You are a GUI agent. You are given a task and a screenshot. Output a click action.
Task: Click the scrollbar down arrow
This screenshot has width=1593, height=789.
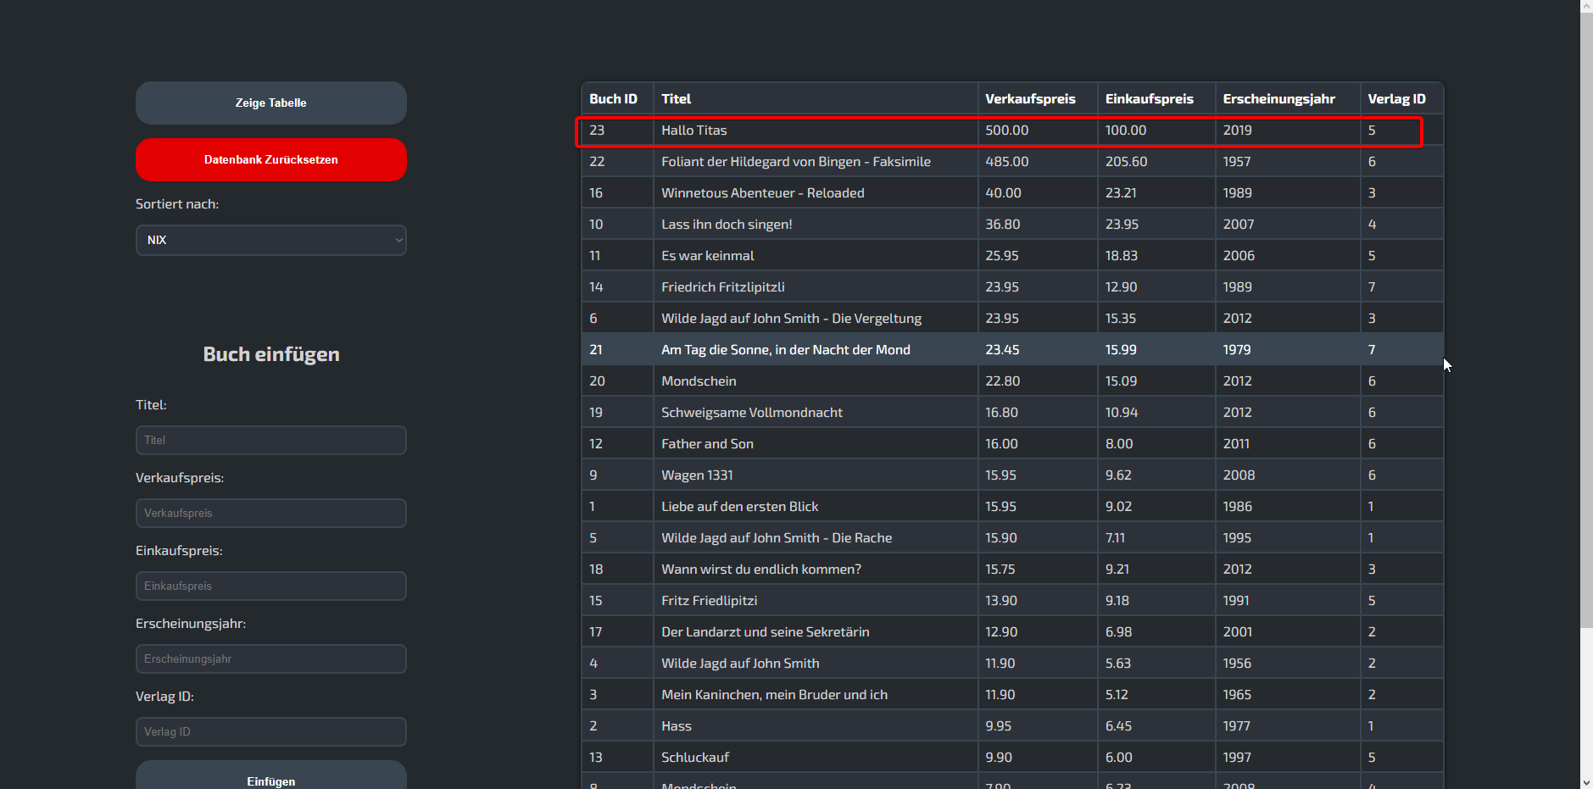point(1586,782)
